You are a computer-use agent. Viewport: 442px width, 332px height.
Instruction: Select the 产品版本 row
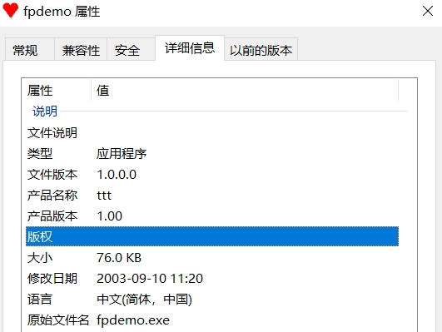click(212, 216)
